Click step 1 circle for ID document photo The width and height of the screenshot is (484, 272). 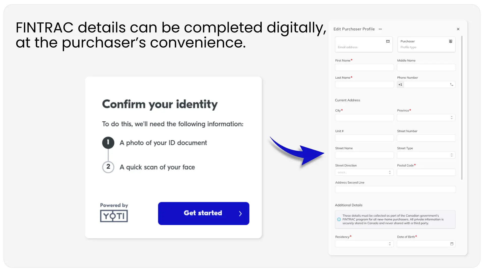pyautogui.click(x=108, y=143)
